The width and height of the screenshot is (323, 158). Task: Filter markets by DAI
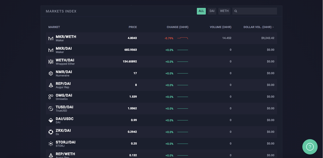212,11
